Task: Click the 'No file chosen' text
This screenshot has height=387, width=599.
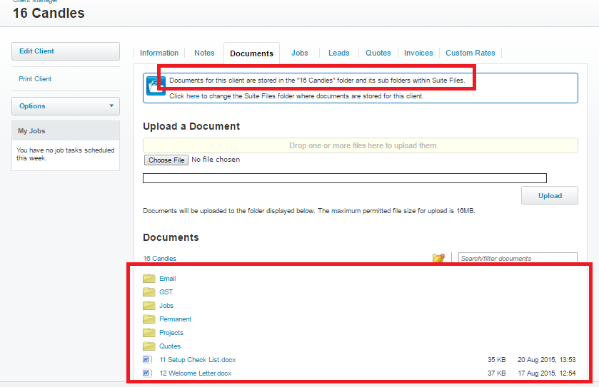Action: pos(216,160)
